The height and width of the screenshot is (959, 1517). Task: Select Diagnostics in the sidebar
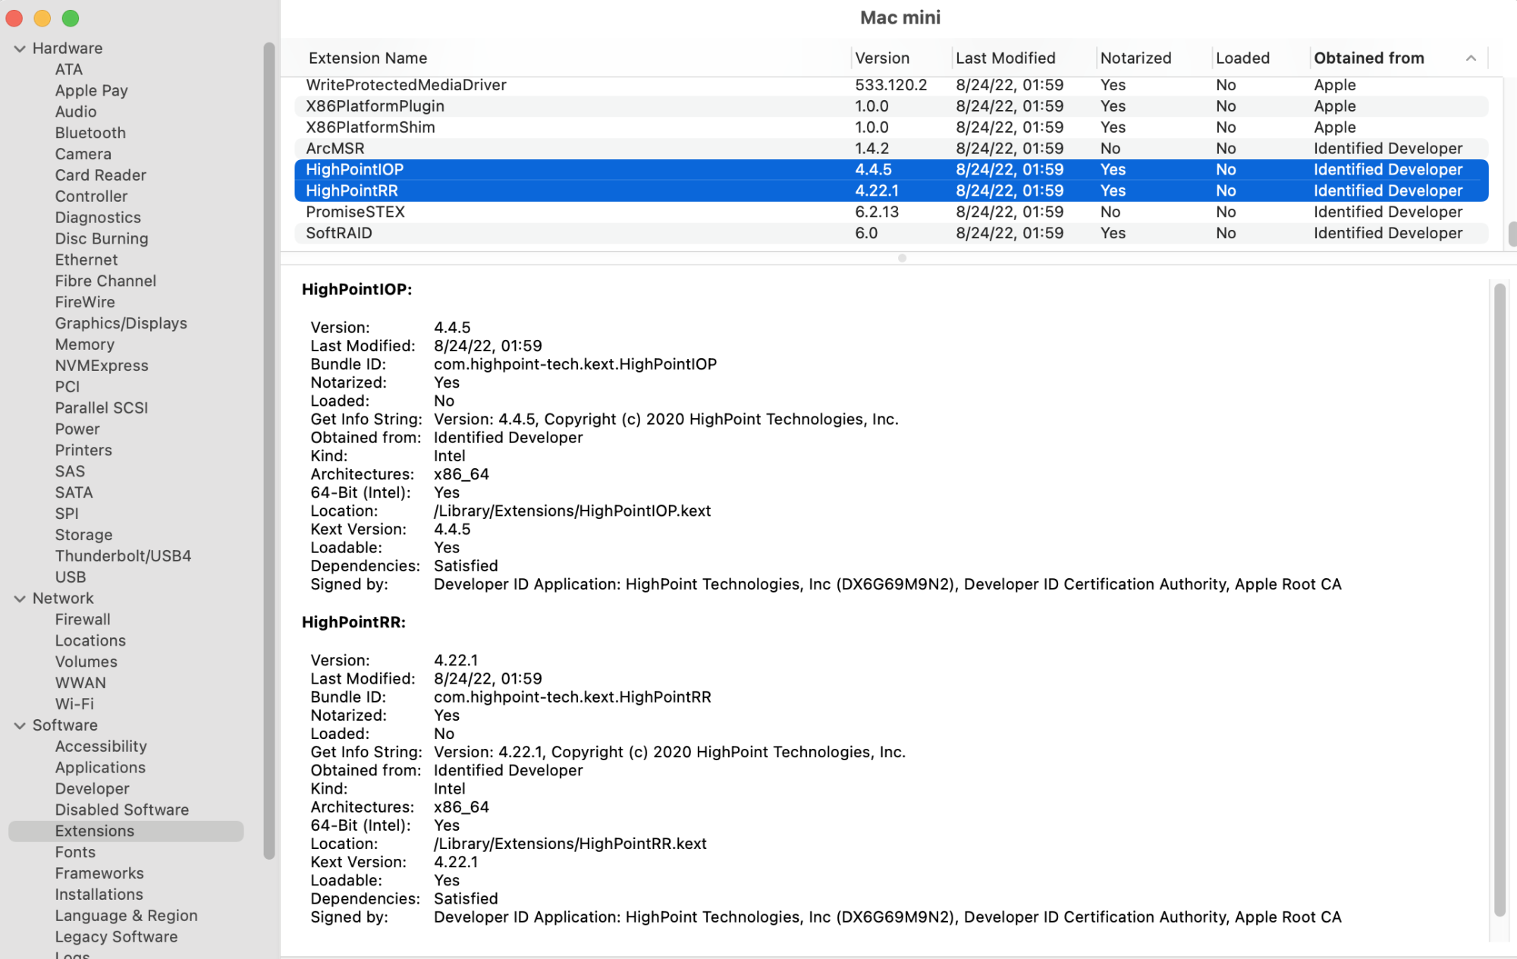[x=98, y=218]
